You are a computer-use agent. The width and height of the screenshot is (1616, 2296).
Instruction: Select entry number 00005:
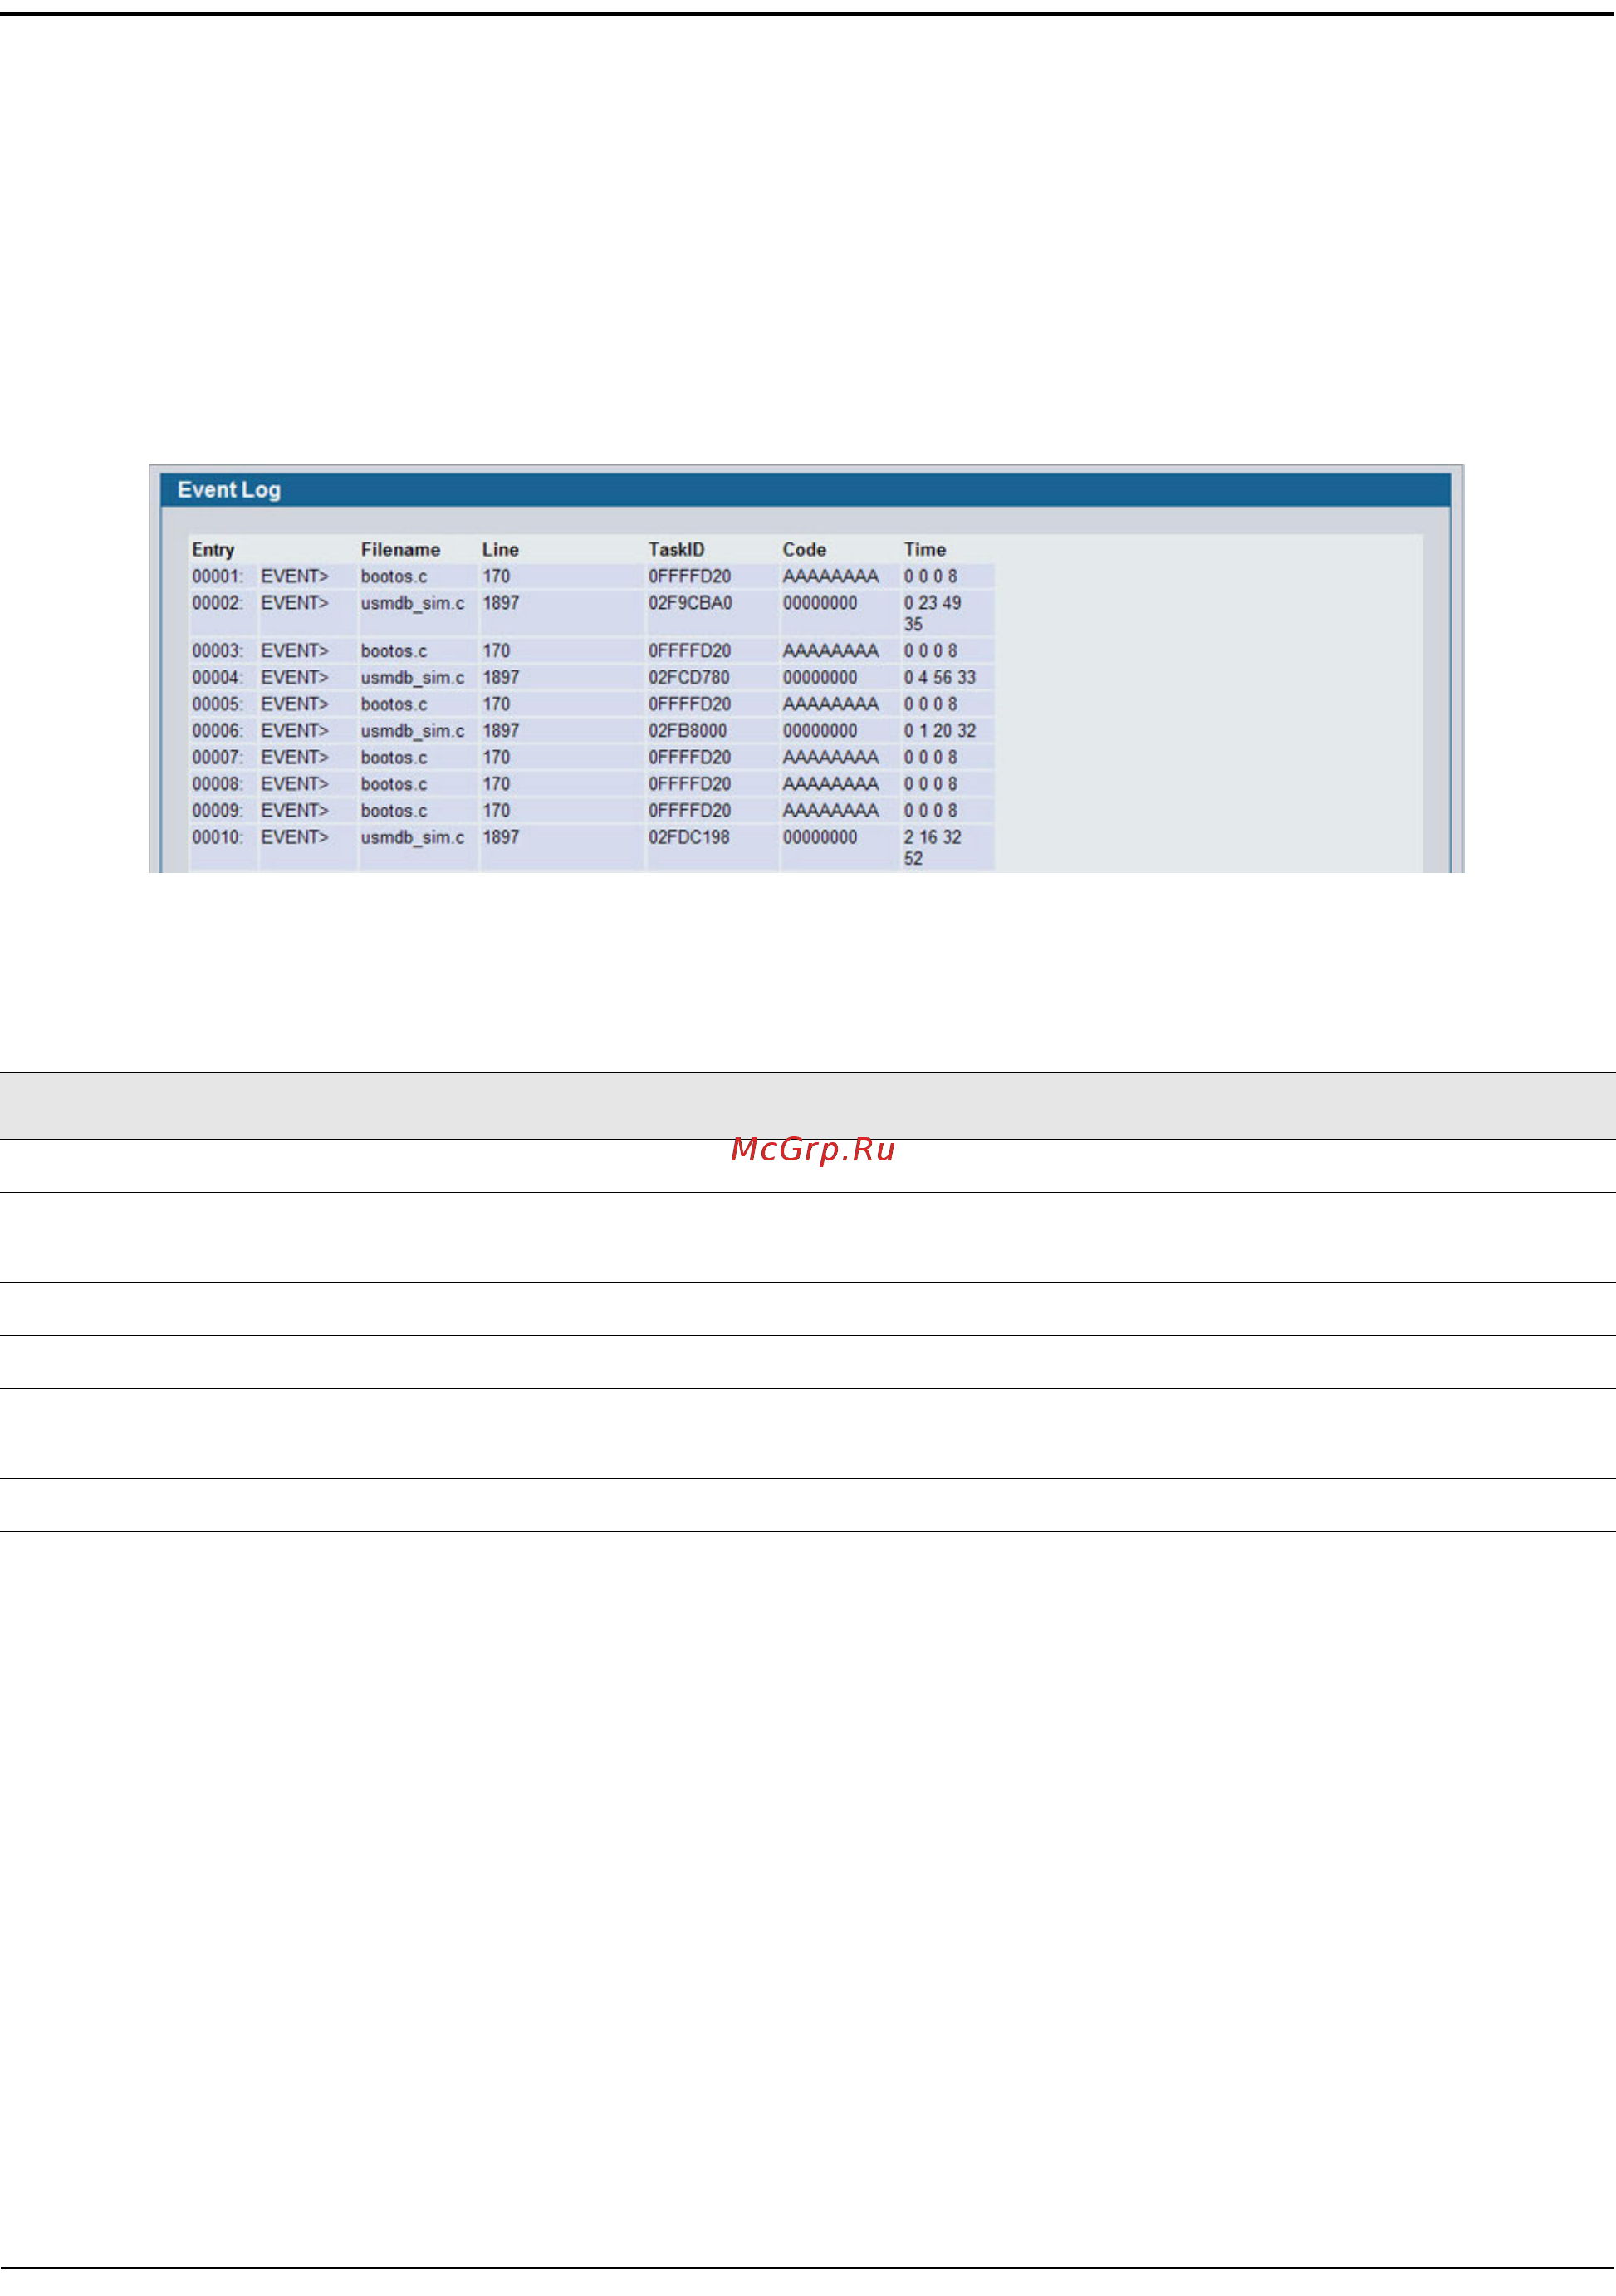(x=218, y=704)
